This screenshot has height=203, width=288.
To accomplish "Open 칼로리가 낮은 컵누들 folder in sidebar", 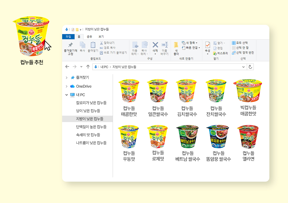I will pyautogui.click(x=91, y=103).
